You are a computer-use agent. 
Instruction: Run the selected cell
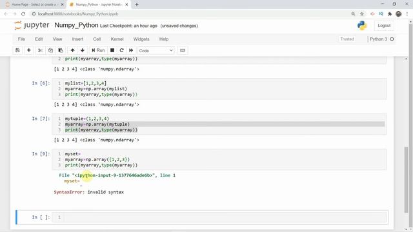point(98,50)
